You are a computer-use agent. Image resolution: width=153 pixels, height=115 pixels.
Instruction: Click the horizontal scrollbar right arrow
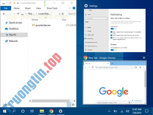pyautogui.click(x=74, y=101)
